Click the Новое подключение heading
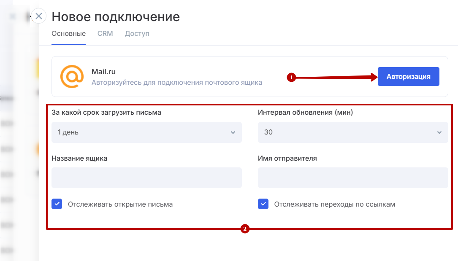 [x=116, y=17]
